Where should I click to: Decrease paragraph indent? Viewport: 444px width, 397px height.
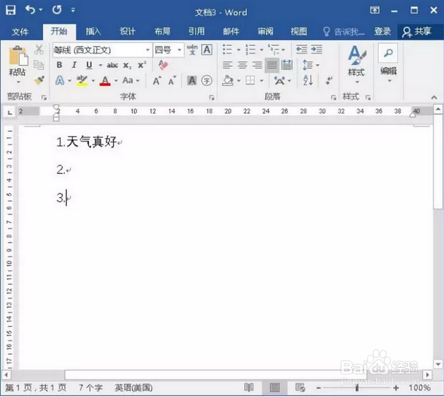(x=301, y=49)
